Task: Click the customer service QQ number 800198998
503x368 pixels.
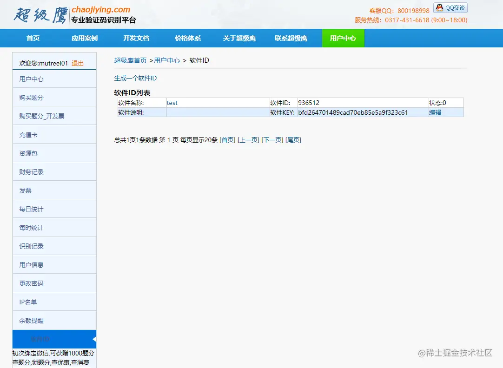Action: coord(413,11)
